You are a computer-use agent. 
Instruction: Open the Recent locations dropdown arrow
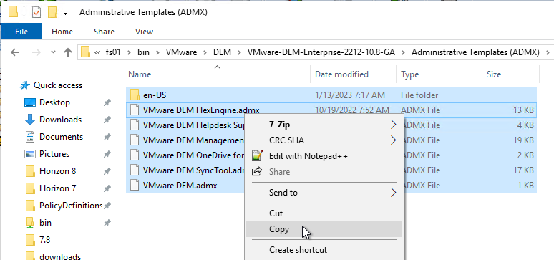pos(54,52)
